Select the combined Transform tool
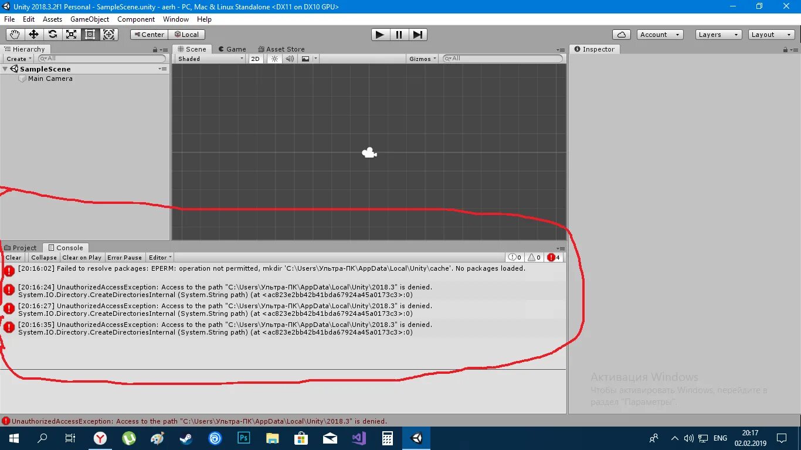The width and height of the screenshot is (801, 450). point(108,35)
